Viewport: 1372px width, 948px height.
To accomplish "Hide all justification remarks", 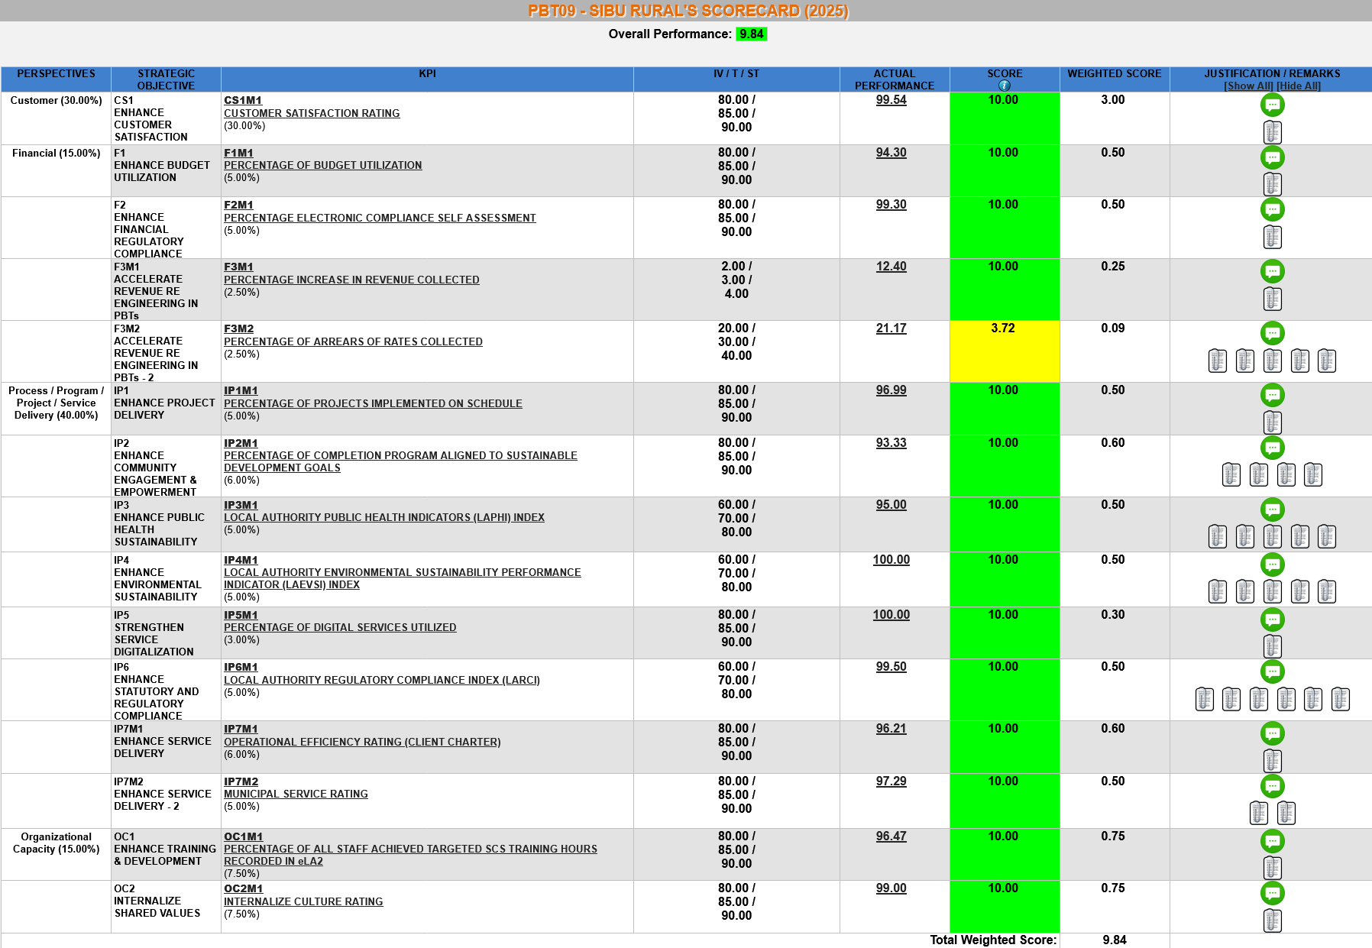I will pos(1299,86).
